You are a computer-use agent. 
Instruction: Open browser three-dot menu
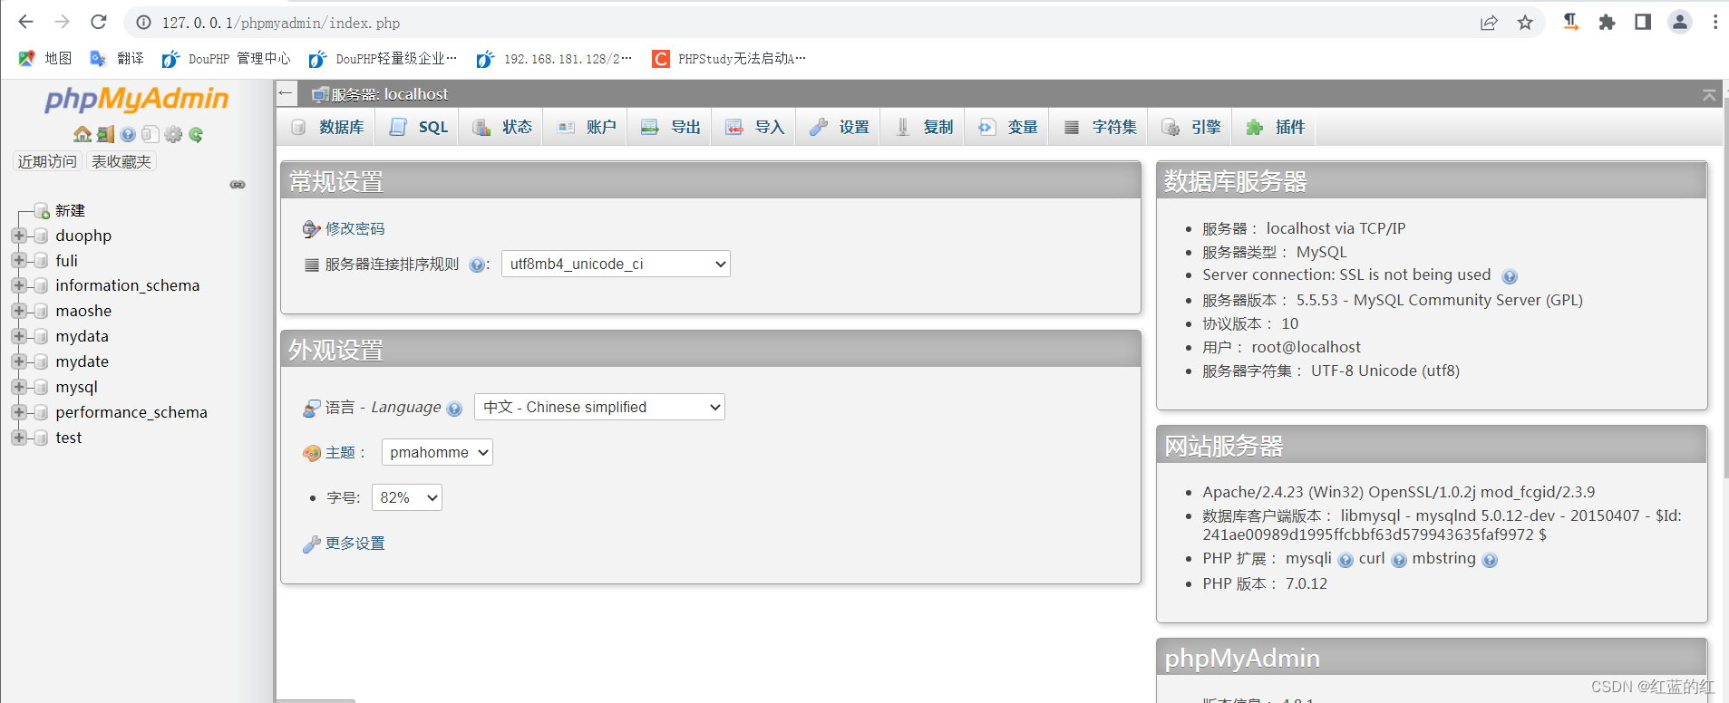1715,23
